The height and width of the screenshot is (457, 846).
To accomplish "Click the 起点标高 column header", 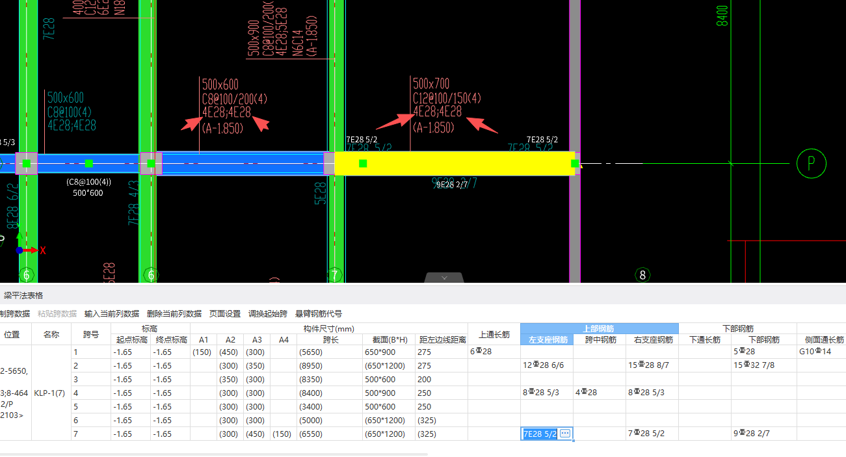I will coord(131,339).
